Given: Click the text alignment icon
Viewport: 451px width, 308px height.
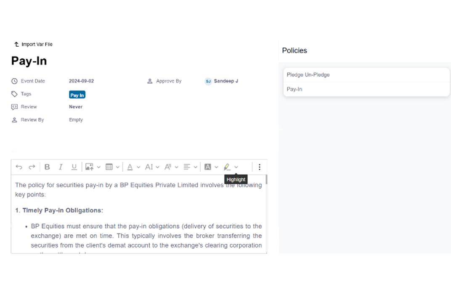Looking at the screenshot, I should (x=187, y=167).
